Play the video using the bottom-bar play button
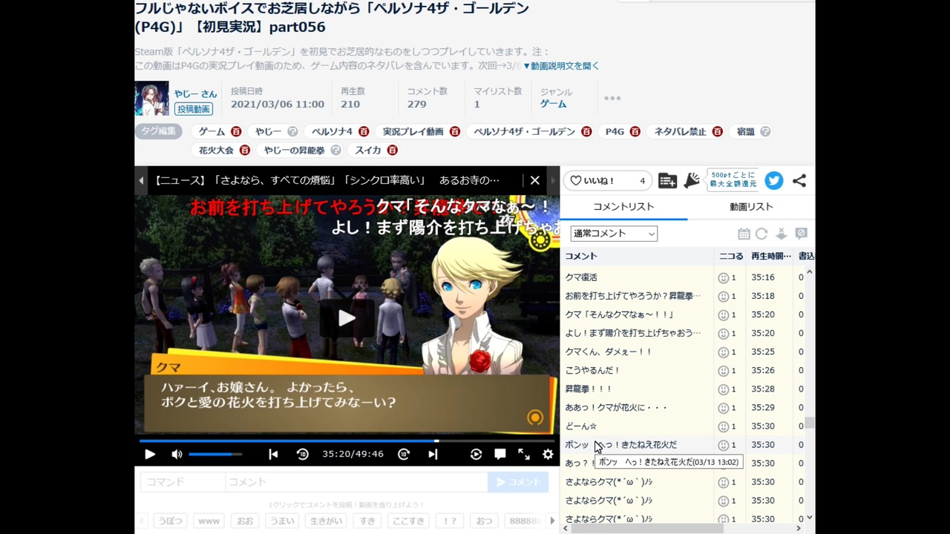The image size is (950, 534). pos(149,455)
